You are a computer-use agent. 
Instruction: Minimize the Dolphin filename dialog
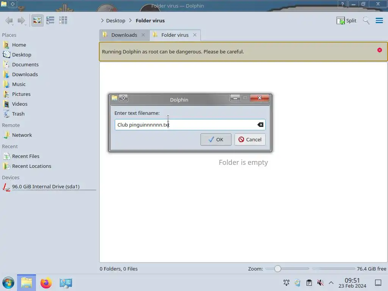[x=235, y=98]
